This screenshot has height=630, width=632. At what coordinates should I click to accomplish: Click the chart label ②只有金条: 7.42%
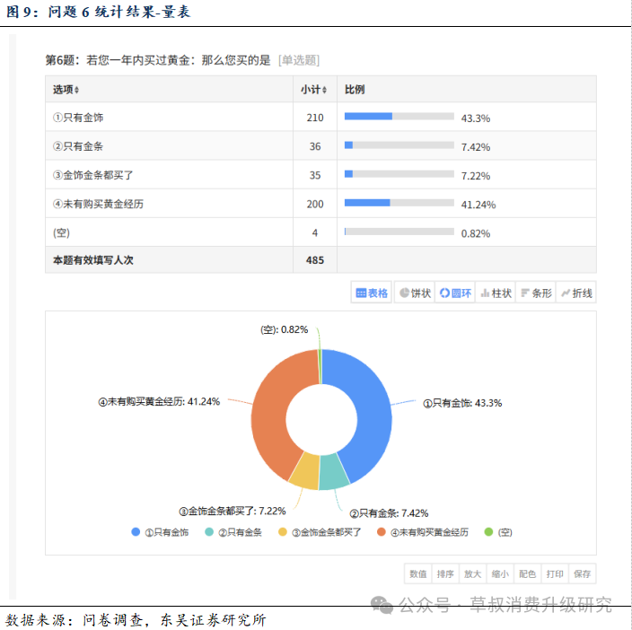click(389, 513)
